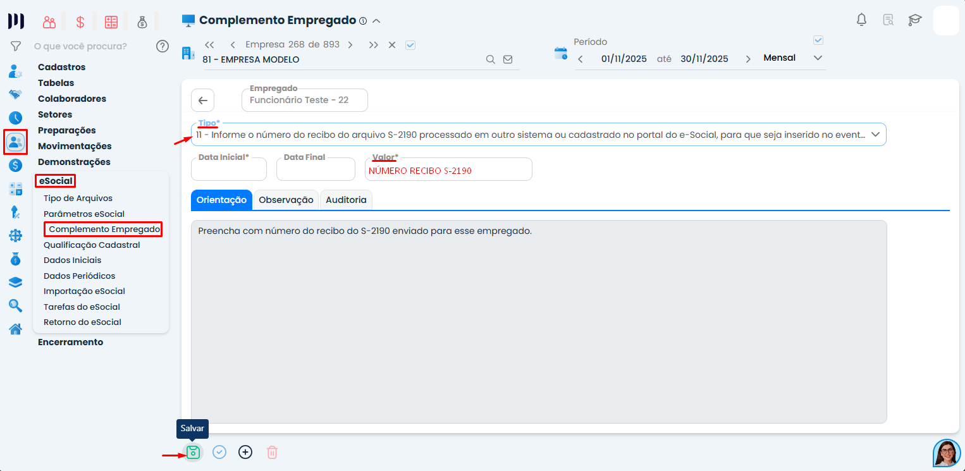Screen dimensions: 965x471
Task: Click the dollar sign icon in the top module bar
Action: click(80, 22)
